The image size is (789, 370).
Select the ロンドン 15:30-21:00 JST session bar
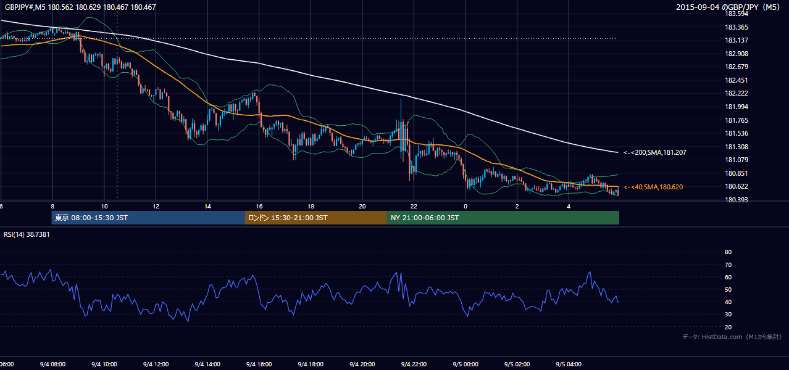point(316,218)
